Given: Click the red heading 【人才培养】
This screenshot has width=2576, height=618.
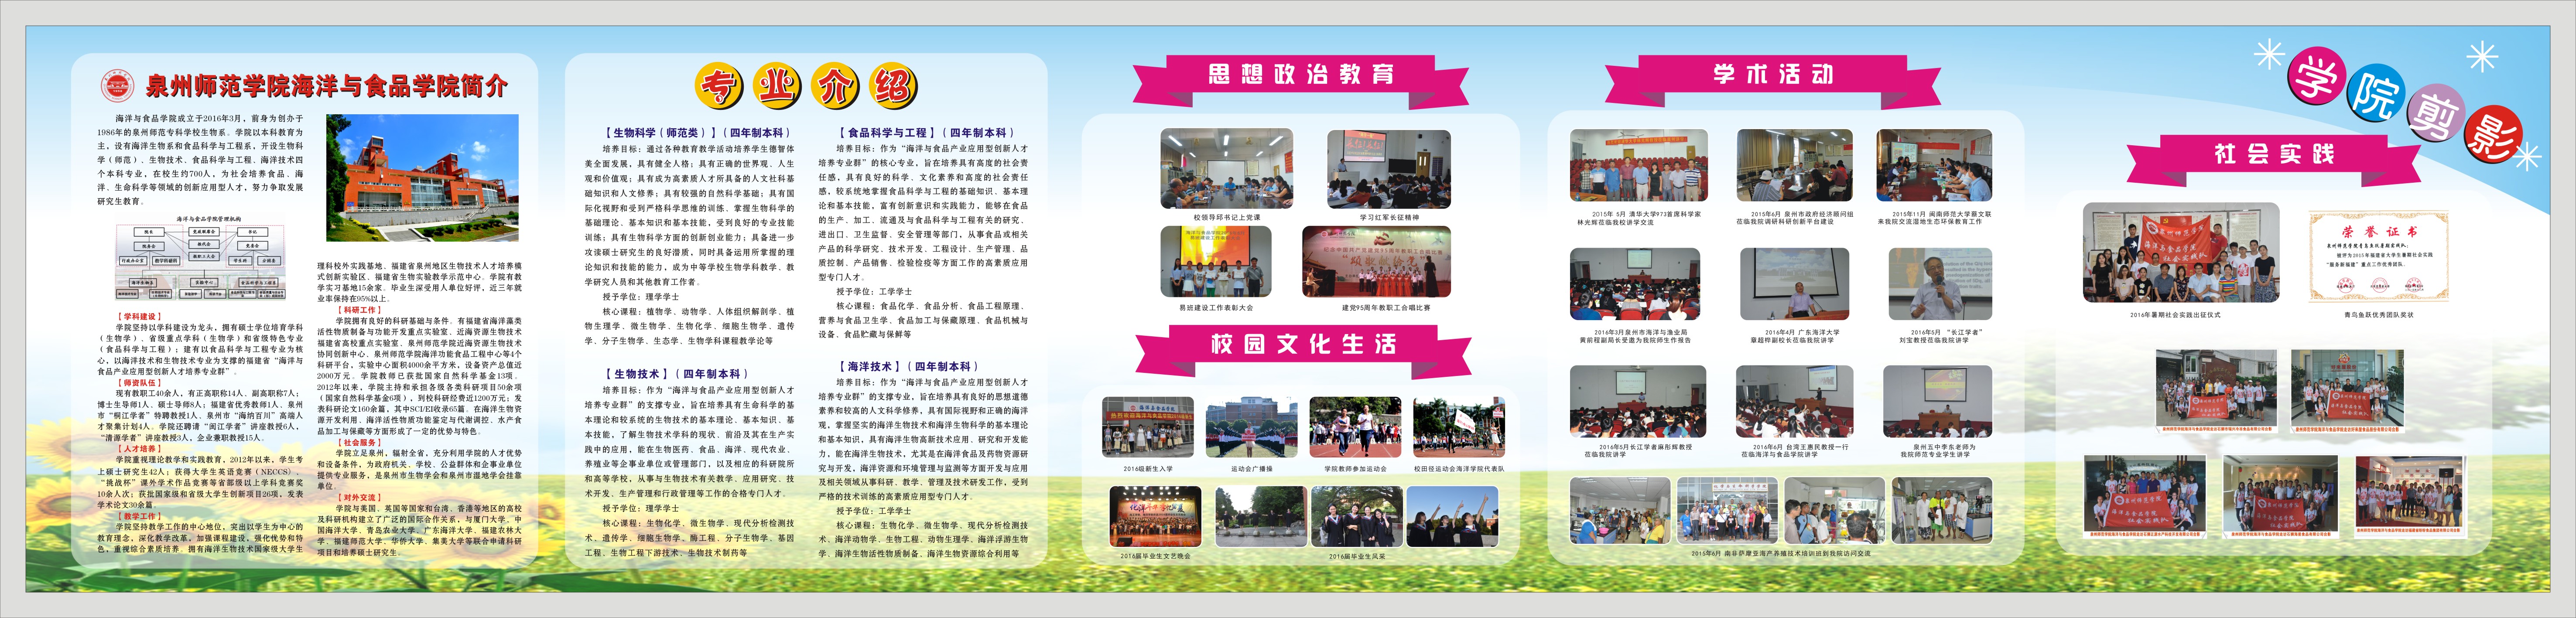Looking at the screenshot, I should point(139,449).
